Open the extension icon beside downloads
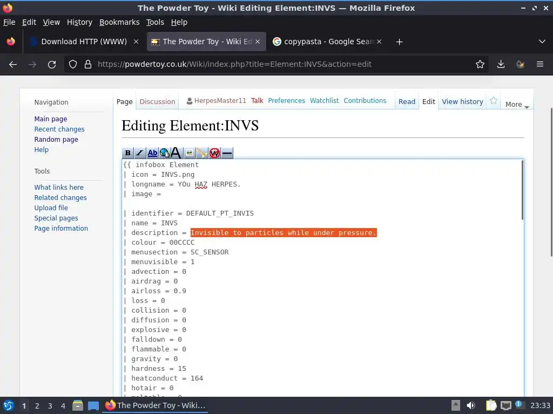Viewport: 553px width, 414px height. click(x=520, y=65)
